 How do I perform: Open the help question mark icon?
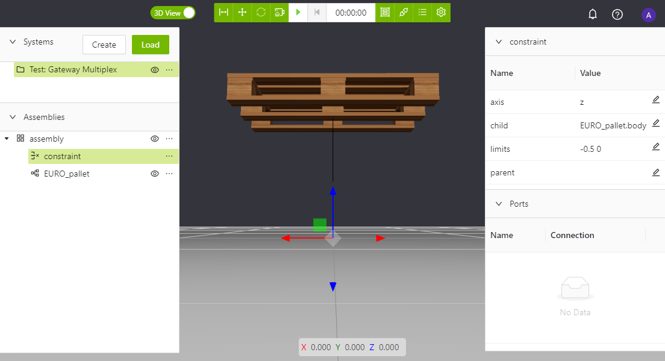(617, 14)
